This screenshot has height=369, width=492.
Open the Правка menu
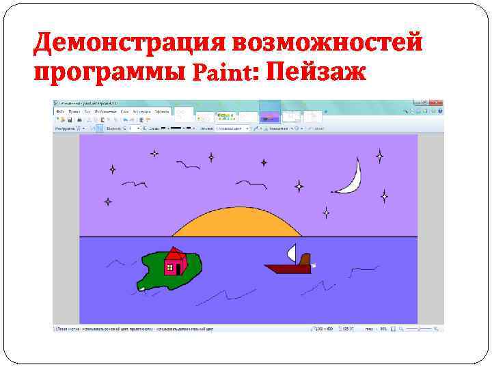pos(74,111)
